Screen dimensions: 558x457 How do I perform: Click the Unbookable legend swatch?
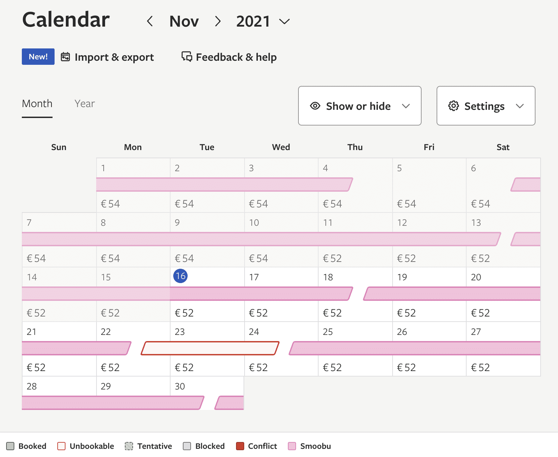pos(61,446)
